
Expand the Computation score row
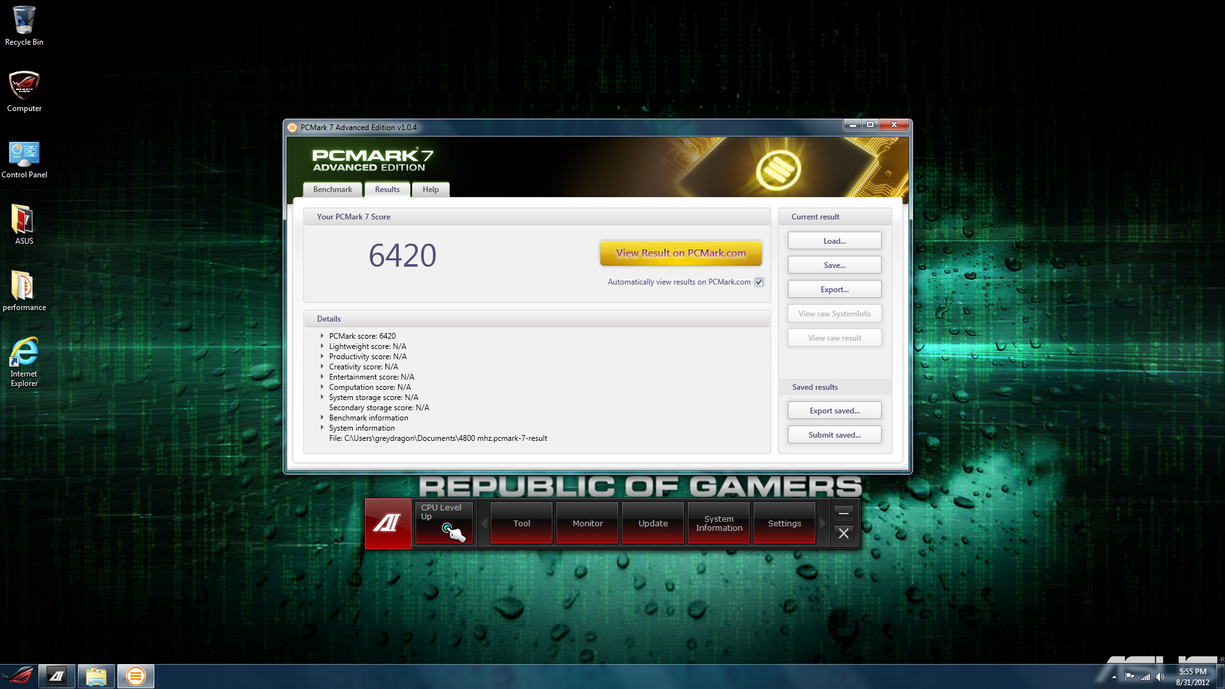click(322, 387)
